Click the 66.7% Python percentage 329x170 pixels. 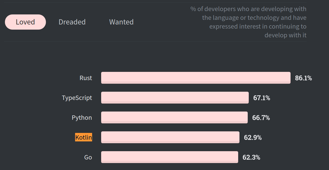pos(261,118)
